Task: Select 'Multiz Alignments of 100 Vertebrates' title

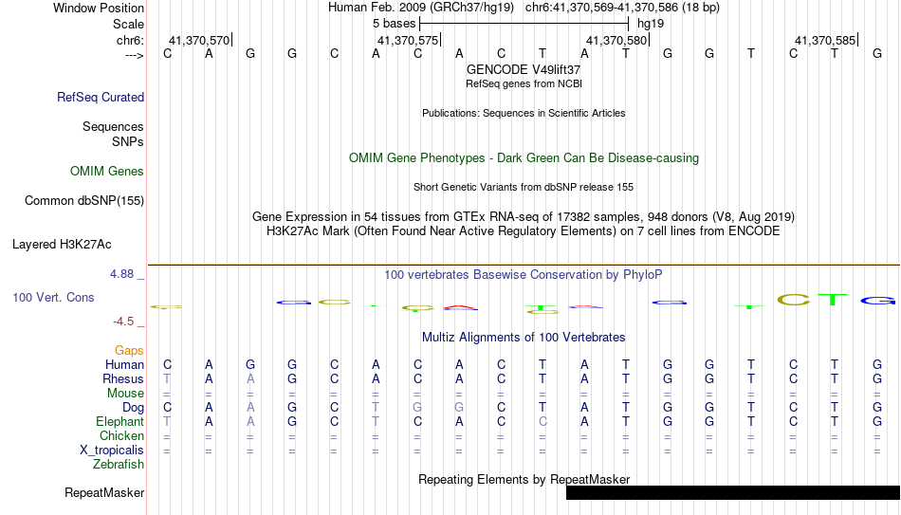Action: tap(524, 338)
